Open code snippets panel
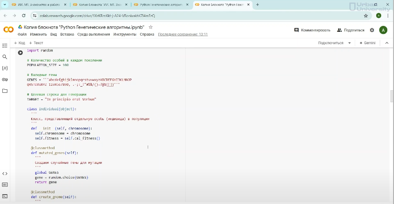Image resolution: width=394 pixels, height=204 pixels. [5, 173]
